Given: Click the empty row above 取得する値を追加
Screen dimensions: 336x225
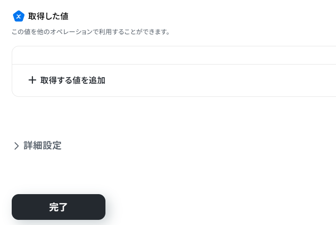Looking at the screenshot, I should point(173,55).
